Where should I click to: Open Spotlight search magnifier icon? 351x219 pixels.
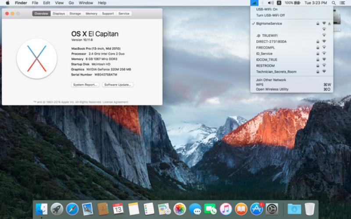pyautogui.click(x=333, y=3)
